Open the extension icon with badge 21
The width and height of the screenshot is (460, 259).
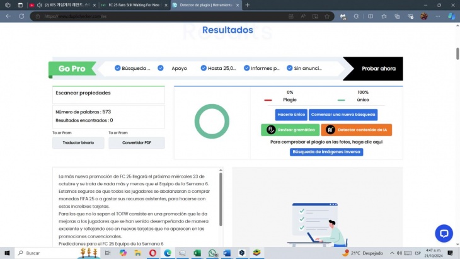click(x=343, y=17)
